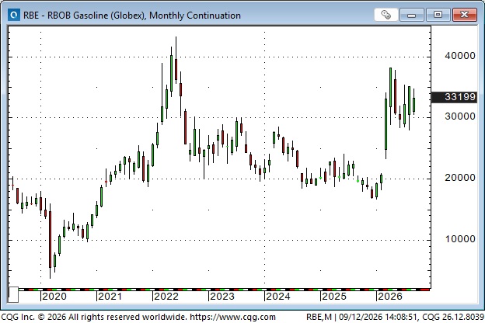485x323 pixels.
Task: Click the 40000 price scale label
Action: coord(460,56)
